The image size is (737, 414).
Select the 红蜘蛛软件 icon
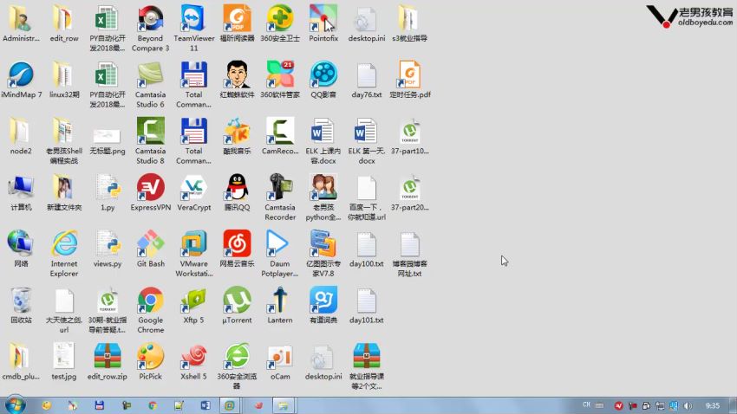237,80
